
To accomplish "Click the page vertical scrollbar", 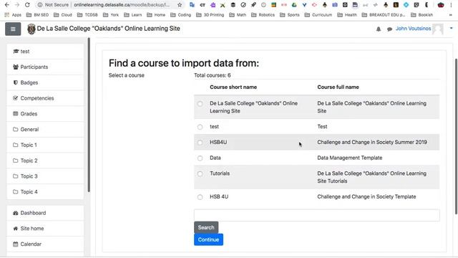I will click(x=456, y=137).
